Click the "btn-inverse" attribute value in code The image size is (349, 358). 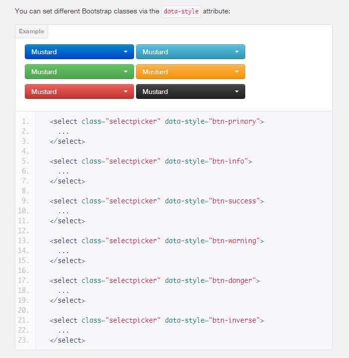[x=234, y=320]
